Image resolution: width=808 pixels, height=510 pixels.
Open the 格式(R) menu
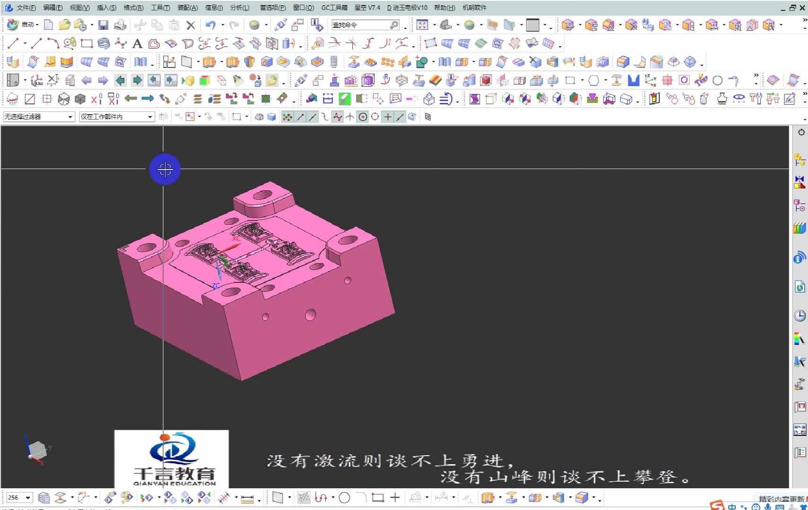(x=133, y=8)
